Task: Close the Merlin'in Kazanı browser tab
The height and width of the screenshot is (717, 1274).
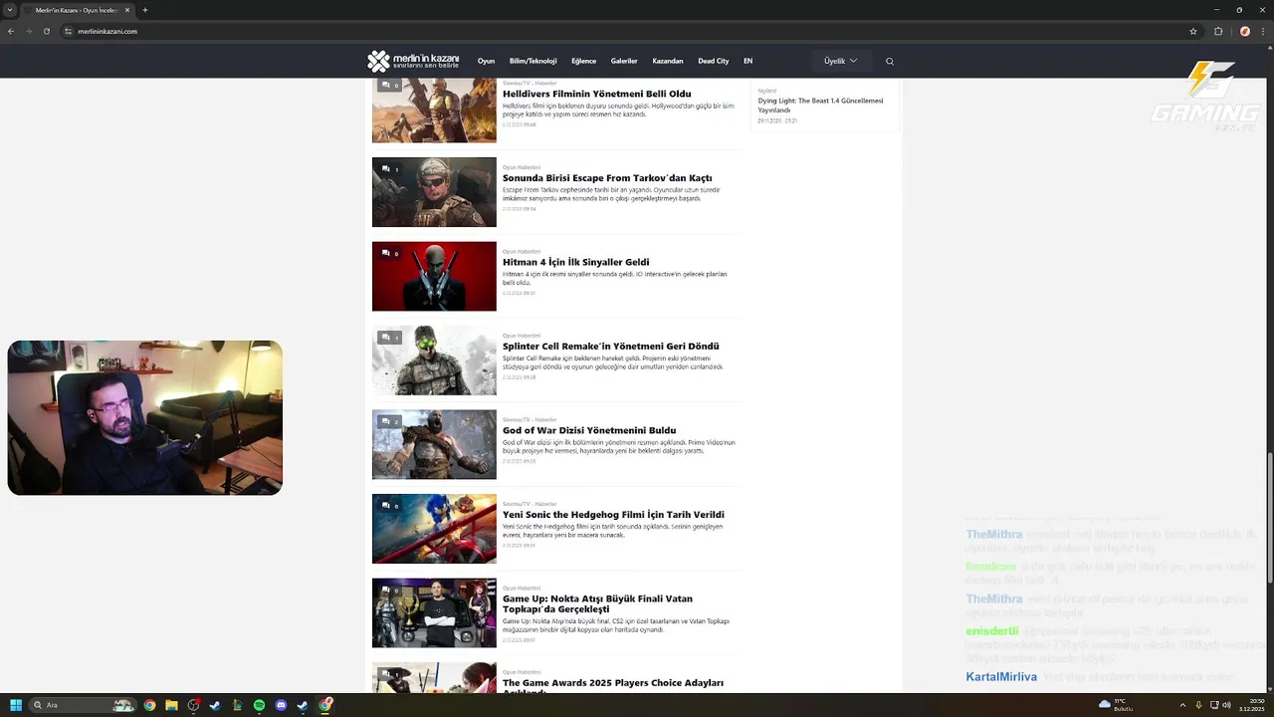Action: [x=127, y=10]
